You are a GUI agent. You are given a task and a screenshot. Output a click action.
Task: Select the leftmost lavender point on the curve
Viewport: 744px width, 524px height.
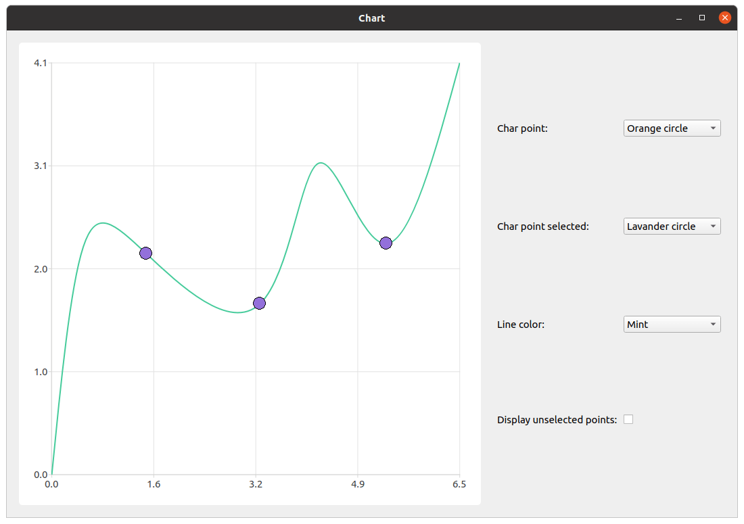[x=145, y=253]
